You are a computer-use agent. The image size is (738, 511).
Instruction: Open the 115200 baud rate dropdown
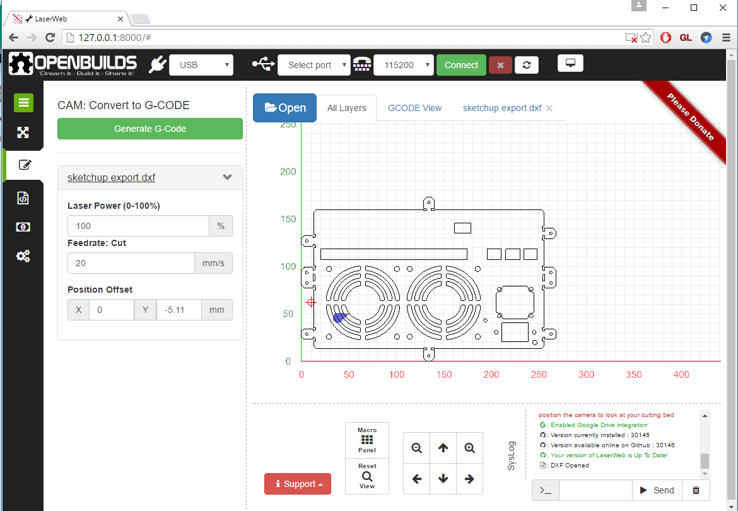tap(404, 65)
